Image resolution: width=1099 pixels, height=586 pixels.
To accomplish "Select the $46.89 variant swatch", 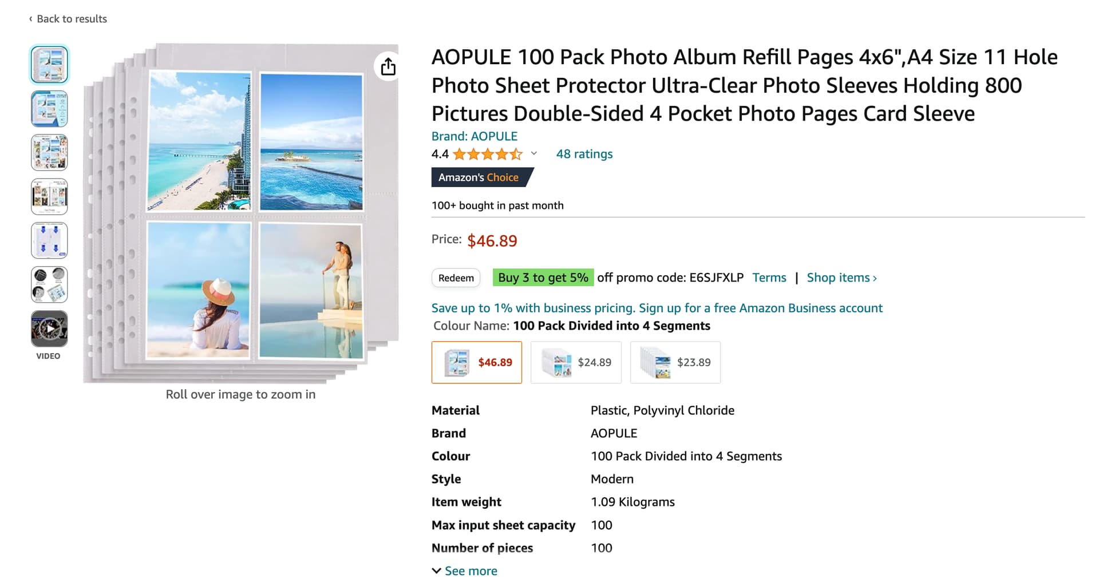I will [477, 362].
